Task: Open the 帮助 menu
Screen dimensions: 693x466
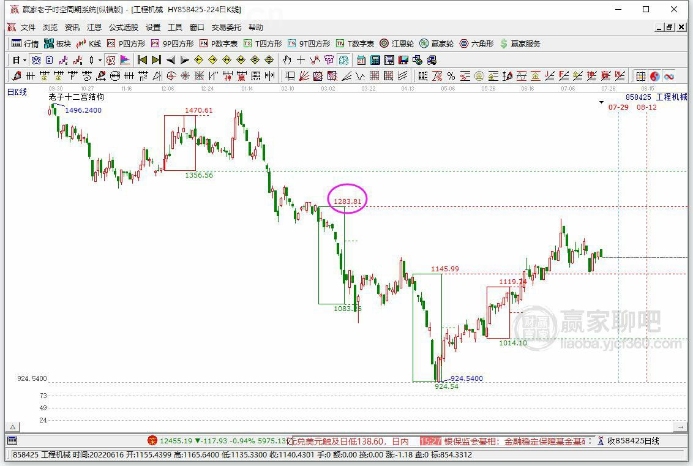Action: (x=256, y=28)
